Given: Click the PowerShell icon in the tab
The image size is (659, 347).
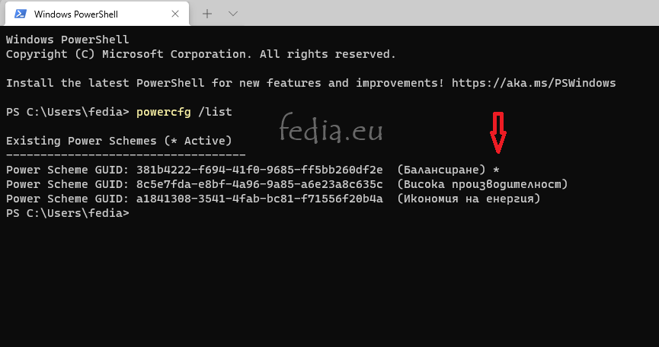Looking at the screenshot, I should click(x=20, y=14).
